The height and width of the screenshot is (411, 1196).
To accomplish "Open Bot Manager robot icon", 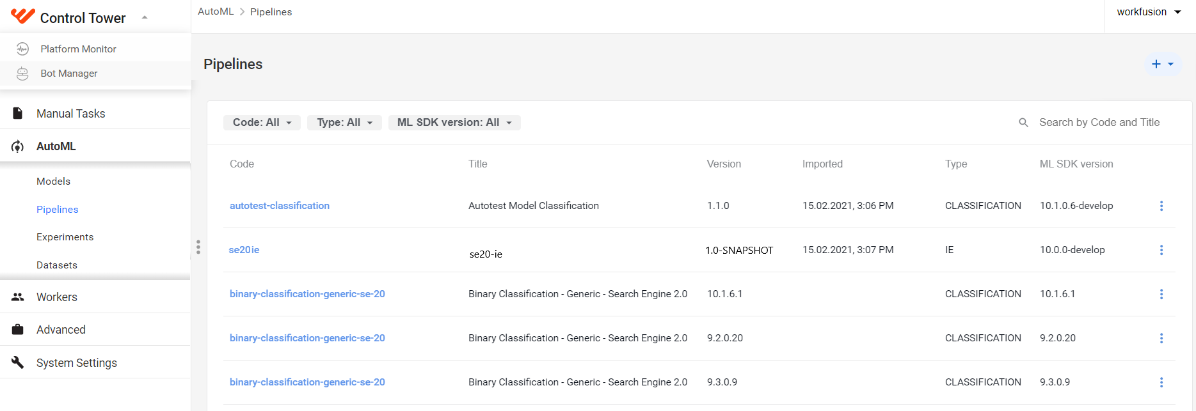I will pos(22,74).
